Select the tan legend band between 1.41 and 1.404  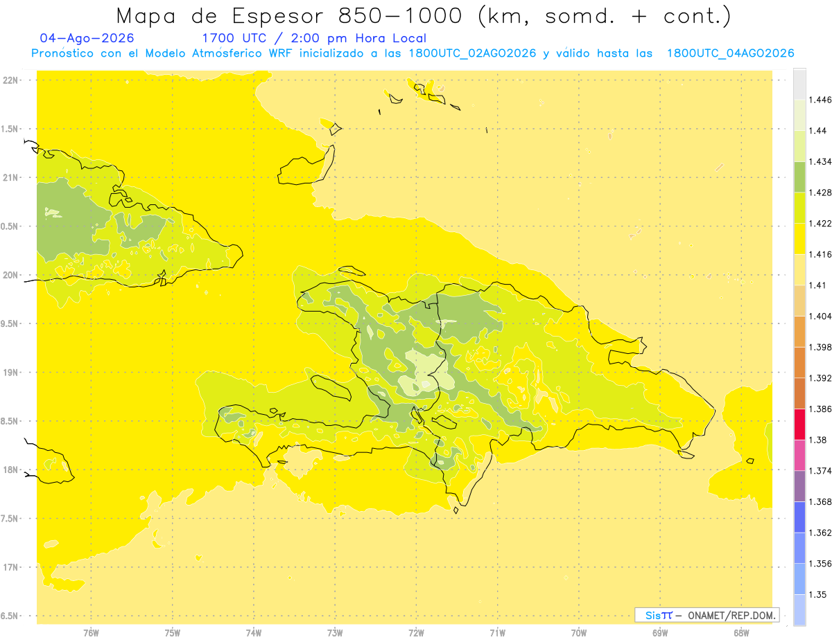(799, 301)
